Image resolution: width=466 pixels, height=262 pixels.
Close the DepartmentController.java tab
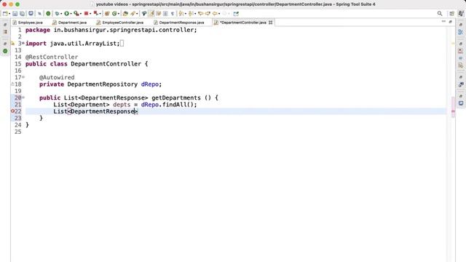tap(270, 23)
